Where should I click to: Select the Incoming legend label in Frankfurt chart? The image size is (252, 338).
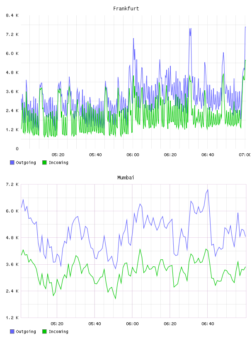tap(58, 163)
